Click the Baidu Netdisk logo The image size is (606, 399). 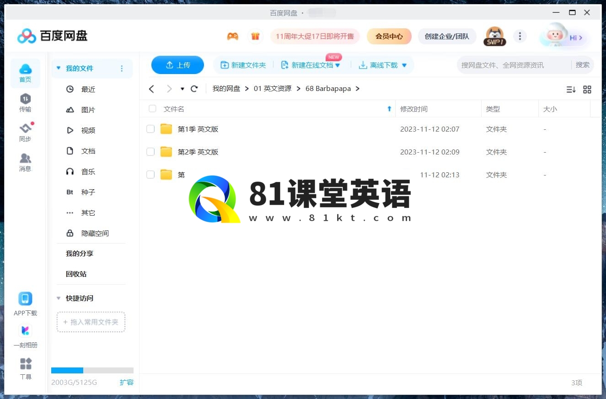53,36
